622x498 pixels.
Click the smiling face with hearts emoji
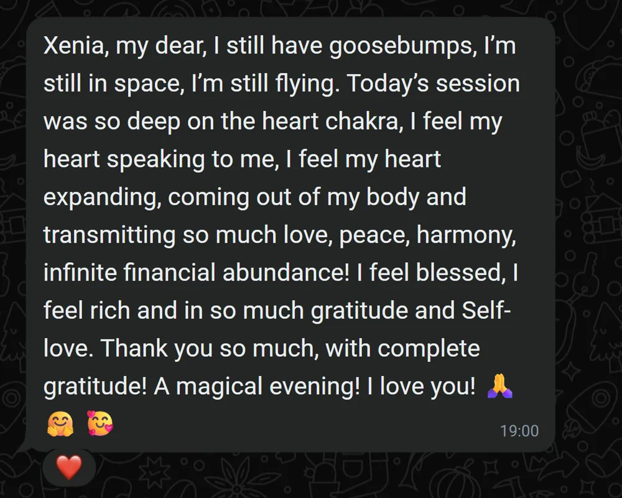[100, 423]
